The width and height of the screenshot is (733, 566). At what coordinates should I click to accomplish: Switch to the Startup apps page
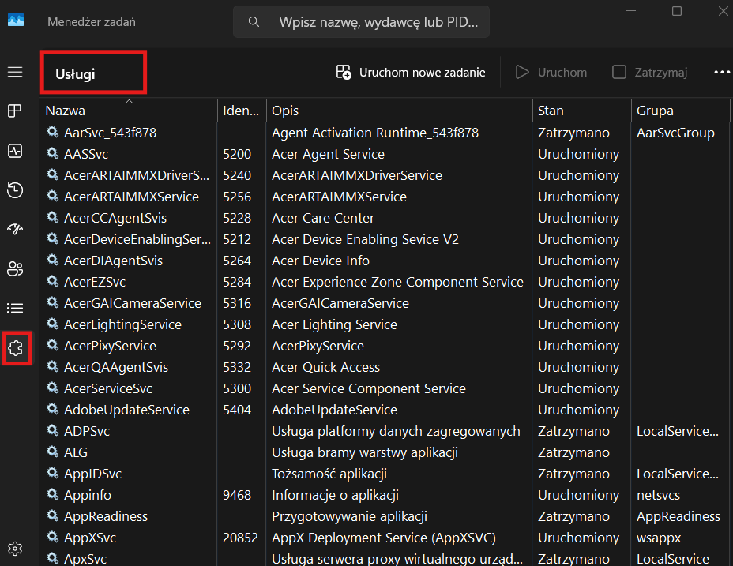[15, 229]
